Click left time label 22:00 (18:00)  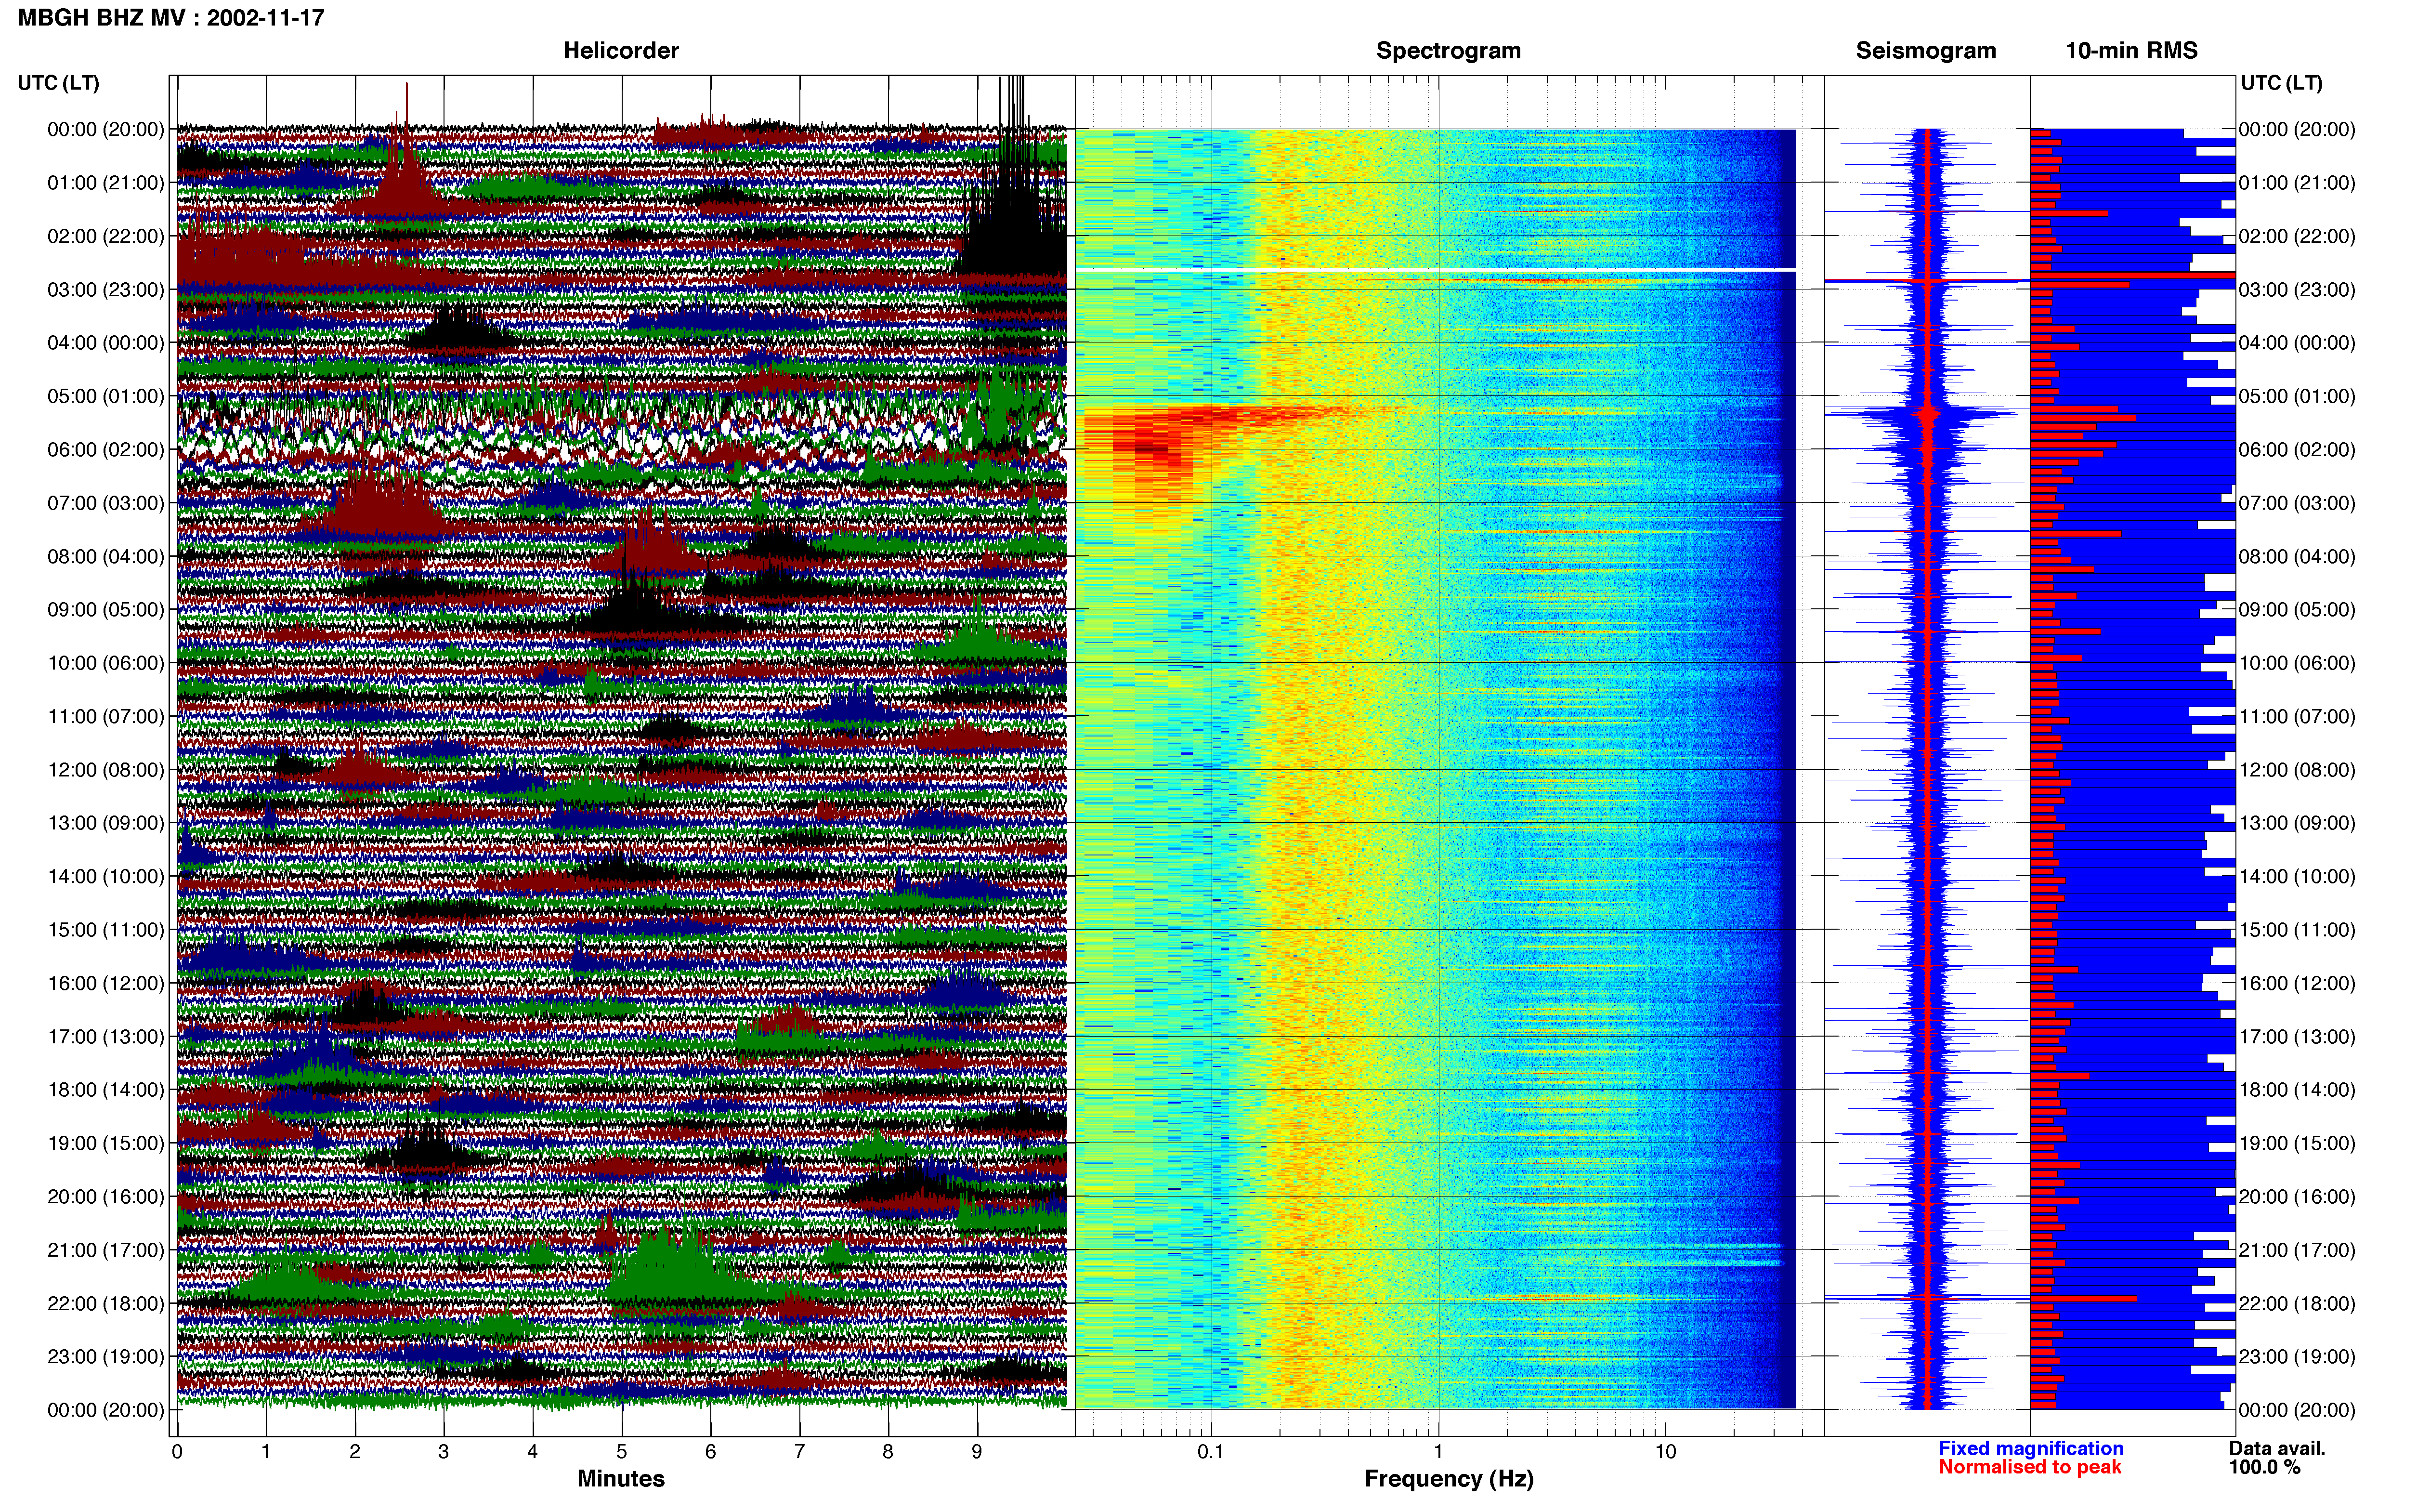coord(106,1303)
